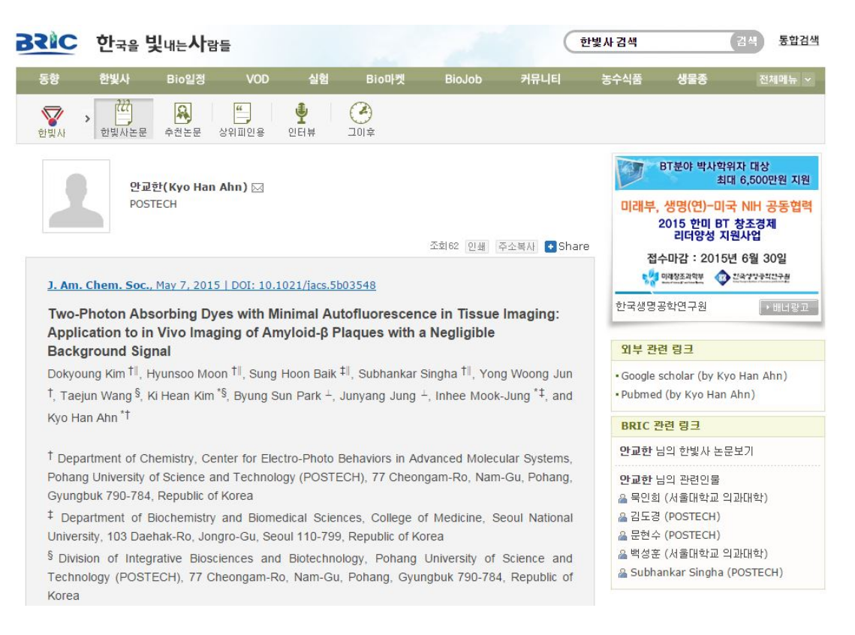Open the 추천논문 recommended papers icon
This screenshot has height=635, width=855.
point(182,114)
